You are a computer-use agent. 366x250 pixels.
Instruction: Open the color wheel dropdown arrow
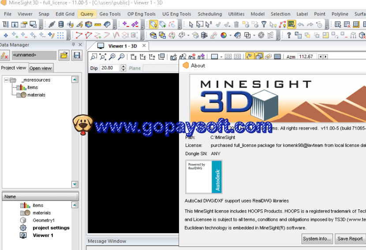[230, 35]
